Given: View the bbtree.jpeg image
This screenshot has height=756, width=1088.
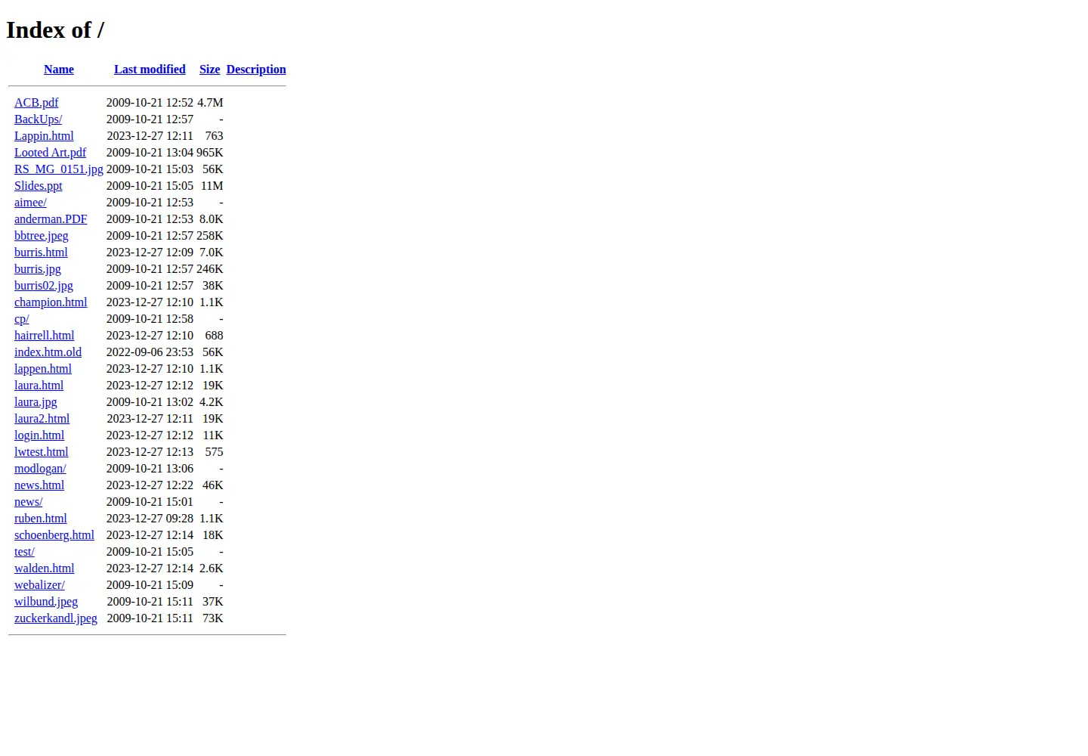Looking at the screenshot, I should (42, 236).
